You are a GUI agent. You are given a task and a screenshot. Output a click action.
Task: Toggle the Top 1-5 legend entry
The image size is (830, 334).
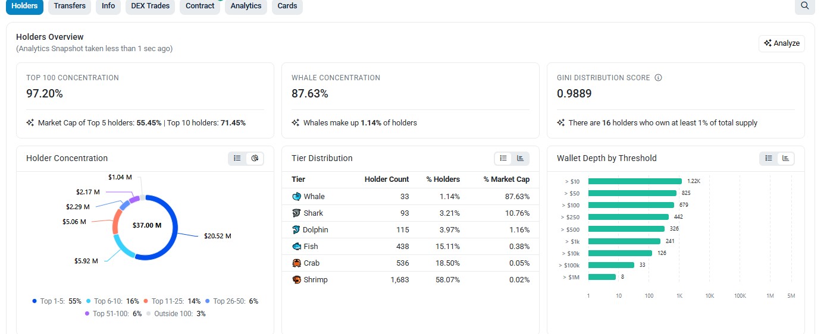click(57, 301)
